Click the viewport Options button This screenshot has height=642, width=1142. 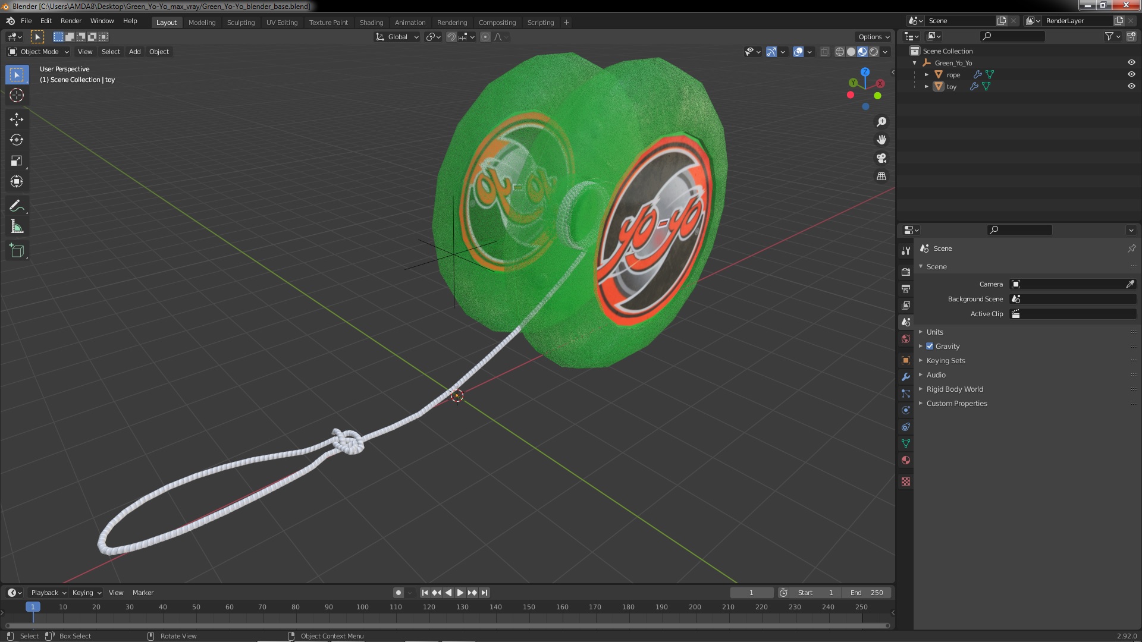pos(873,37)
